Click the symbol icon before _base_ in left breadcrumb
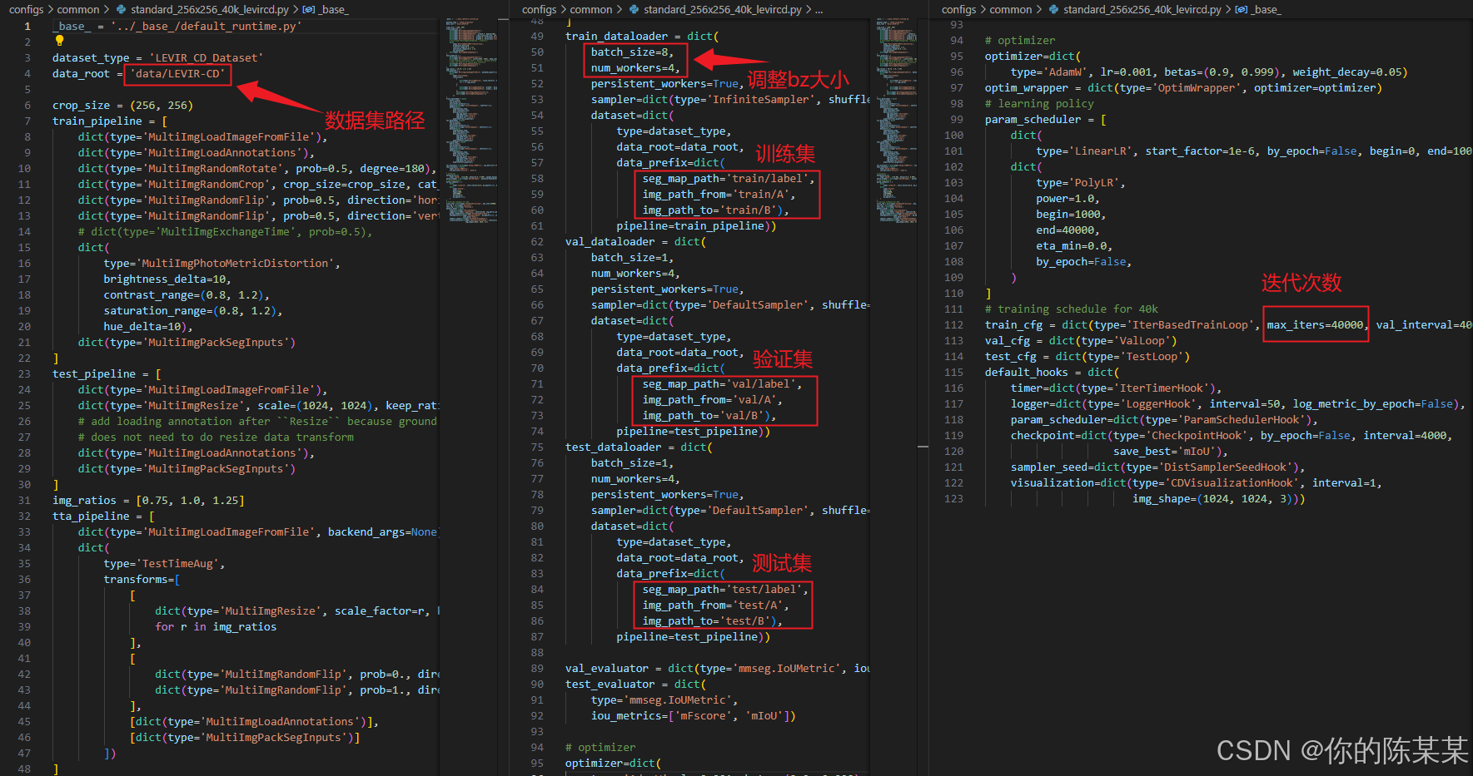The width and height of the screenshot is (1473, 776). pos(309,10)
